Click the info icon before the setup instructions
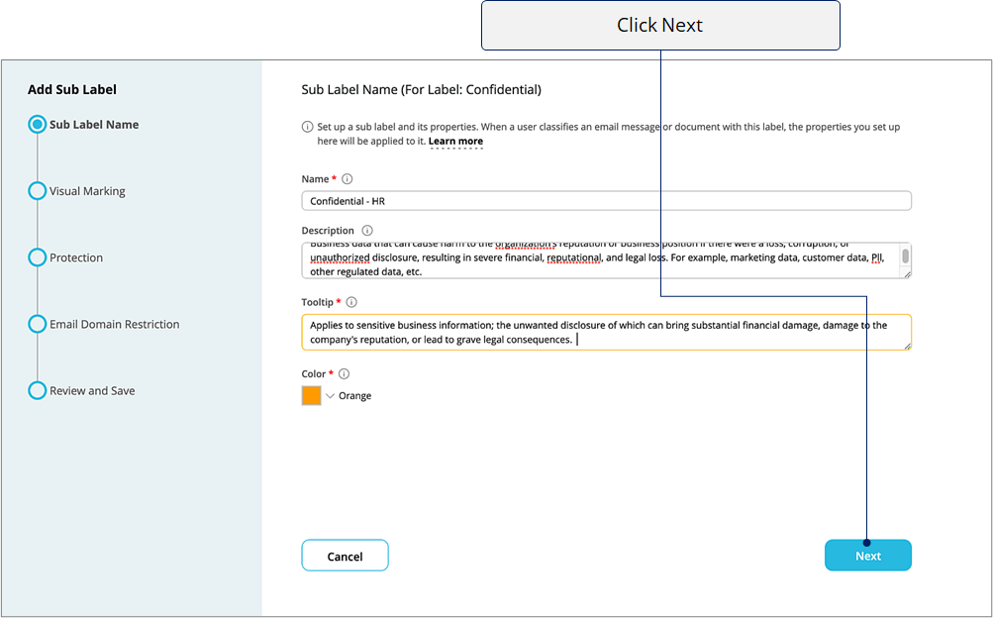 click(x=307, y=127)
